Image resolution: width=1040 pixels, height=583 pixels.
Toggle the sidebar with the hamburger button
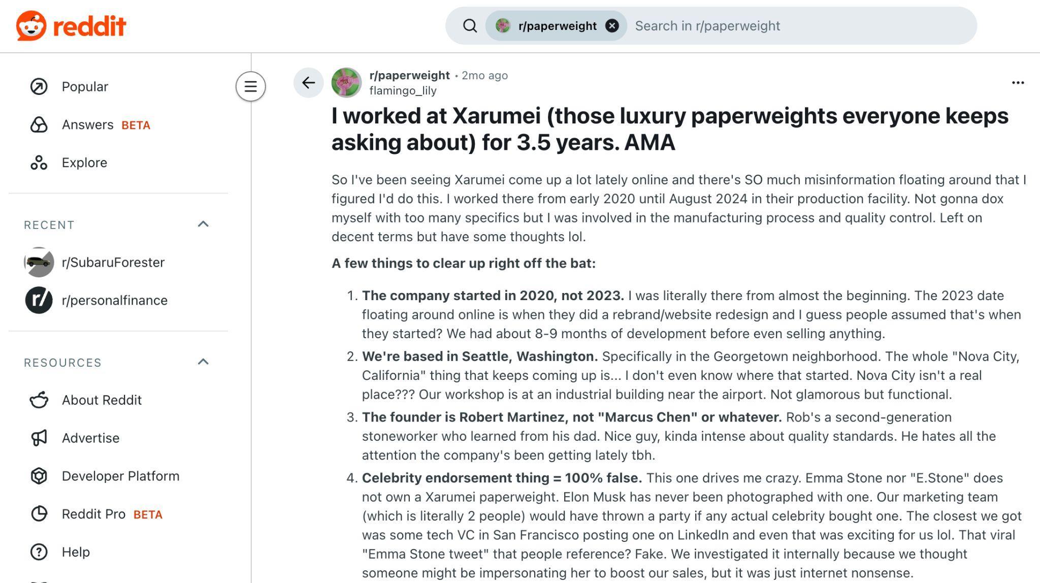tap(251, 86)
